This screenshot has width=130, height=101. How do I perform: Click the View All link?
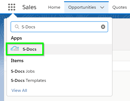pos(19,91)
